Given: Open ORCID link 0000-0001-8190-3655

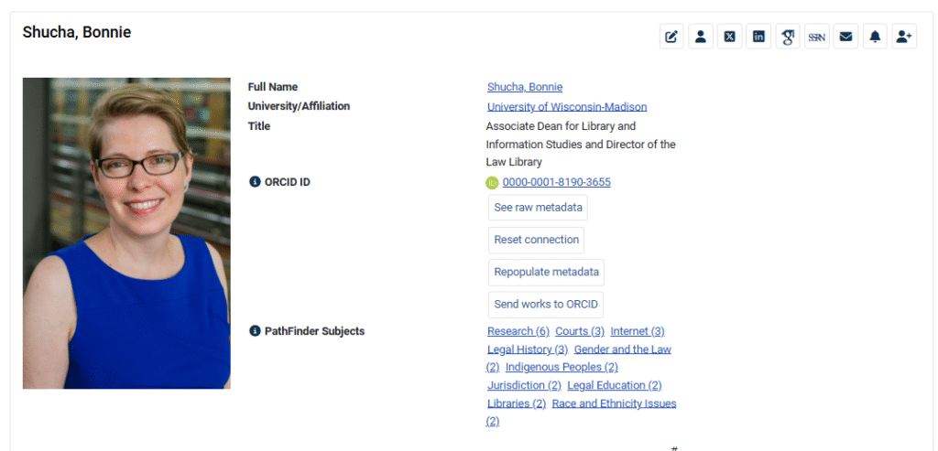Looking at the screenshot, I should [556, 182].
